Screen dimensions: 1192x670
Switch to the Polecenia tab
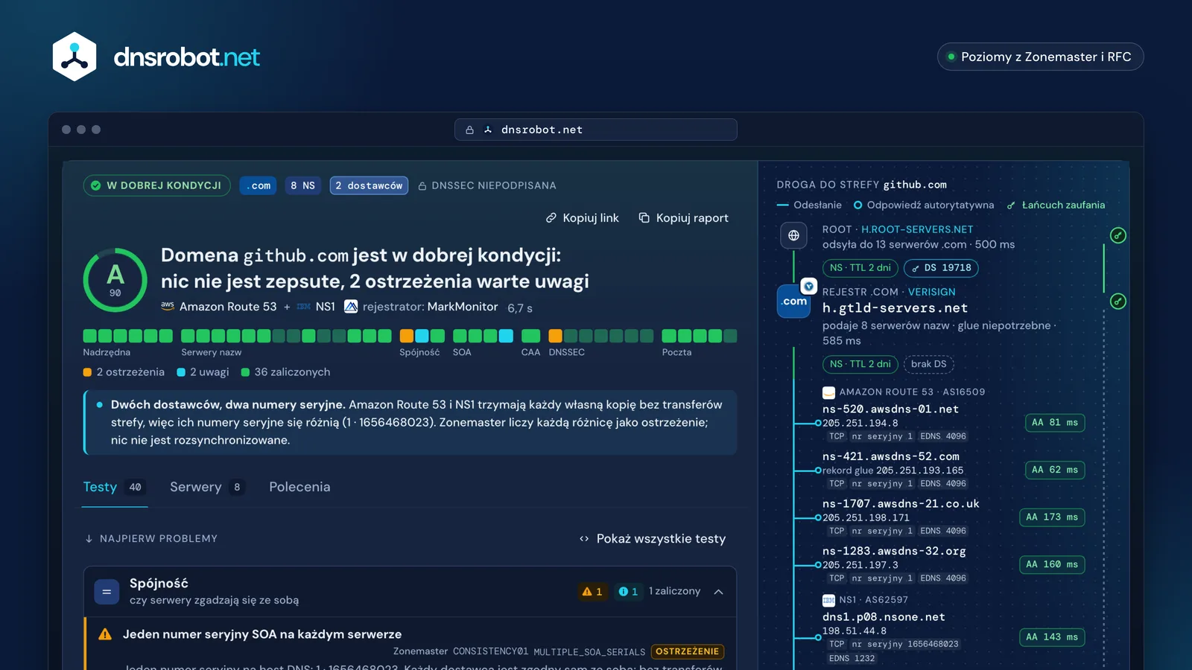[299, 487]
